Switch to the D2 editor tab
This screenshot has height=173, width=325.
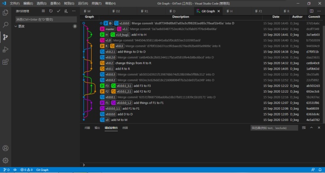point(123,11)
